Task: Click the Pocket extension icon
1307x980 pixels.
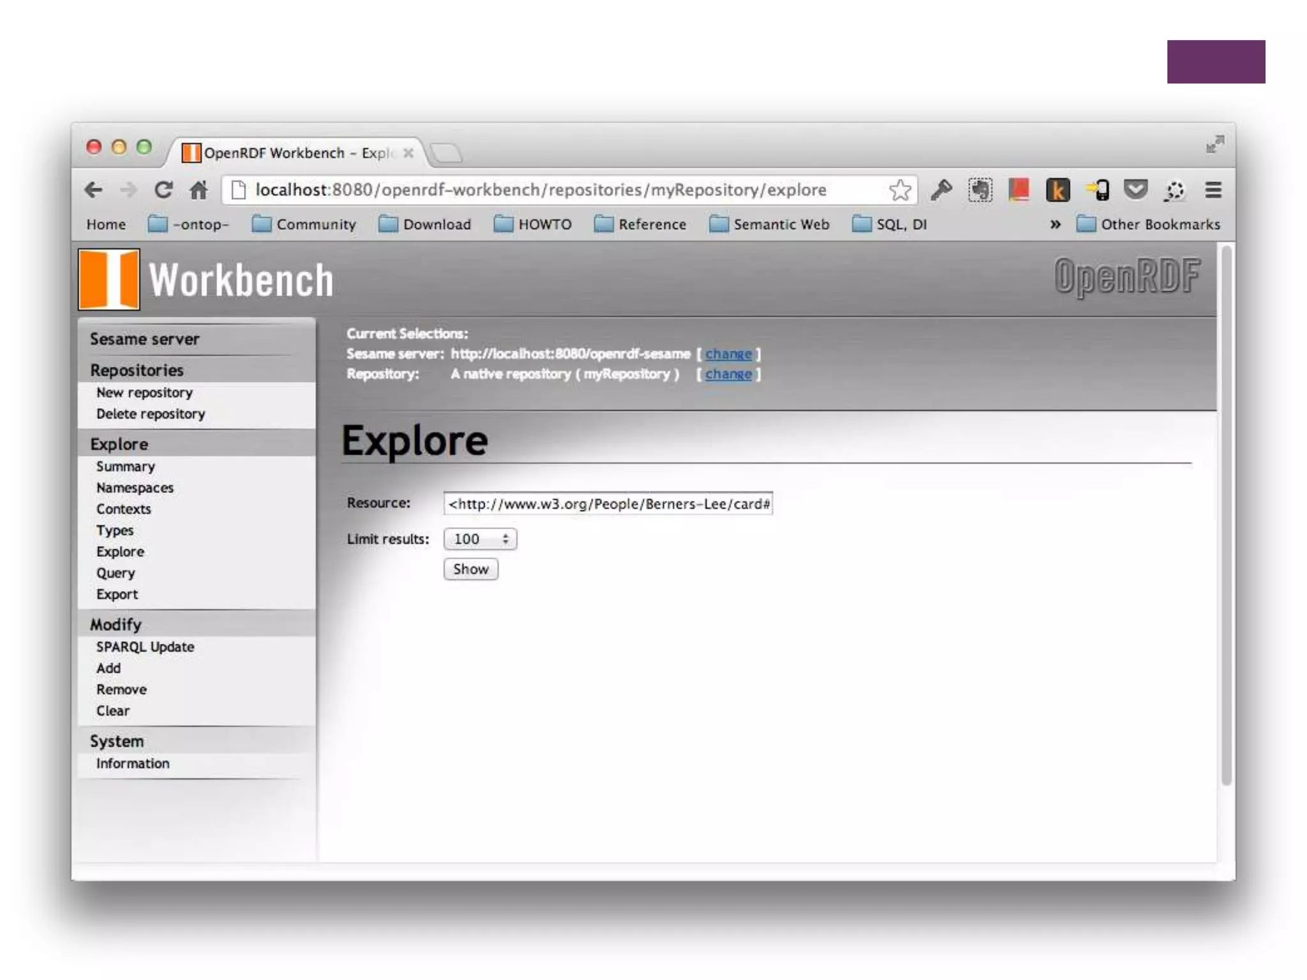Action: point(1135,189)
